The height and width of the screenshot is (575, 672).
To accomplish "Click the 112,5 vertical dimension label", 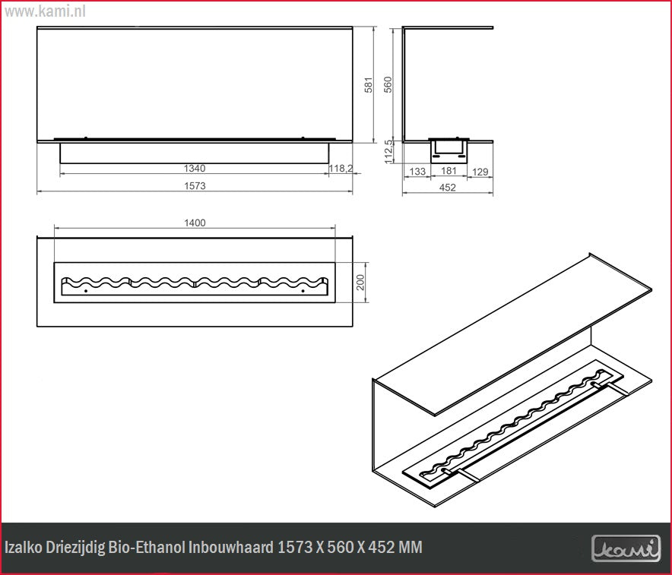I will point(389,151).
